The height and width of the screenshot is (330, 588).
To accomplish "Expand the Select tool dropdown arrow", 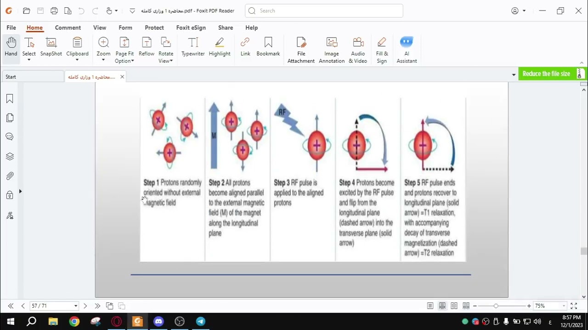I will tap(29, 60).
